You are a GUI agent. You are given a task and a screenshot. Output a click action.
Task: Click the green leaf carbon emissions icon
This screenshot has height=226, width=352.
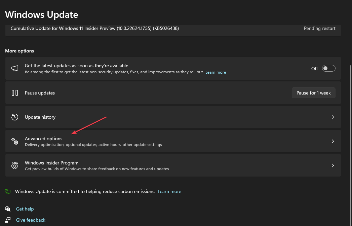tap(8, 191)
